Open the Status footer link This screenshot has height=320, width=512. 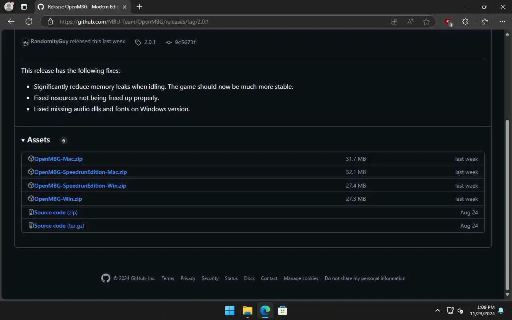point(231,278)
